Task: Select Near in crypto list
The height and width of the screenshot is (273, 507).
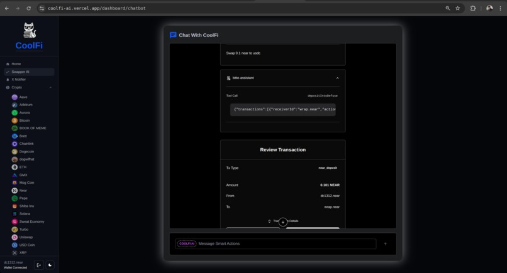Action: [23, 190]
